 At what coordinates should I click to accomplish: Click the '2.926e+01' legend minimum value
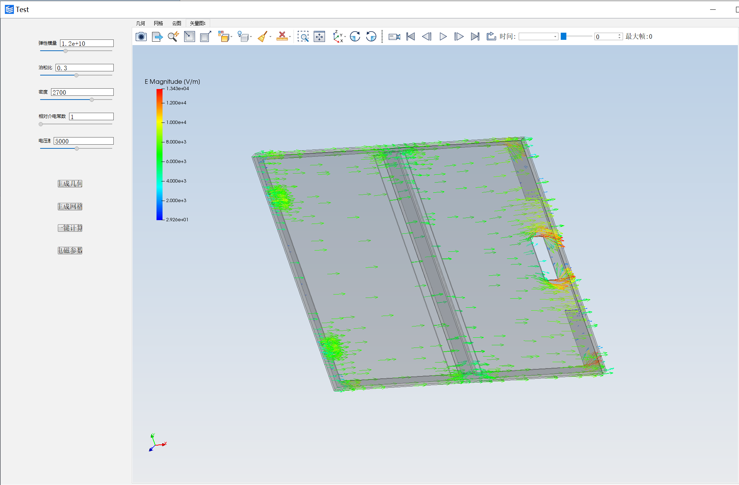coord(177,220)
